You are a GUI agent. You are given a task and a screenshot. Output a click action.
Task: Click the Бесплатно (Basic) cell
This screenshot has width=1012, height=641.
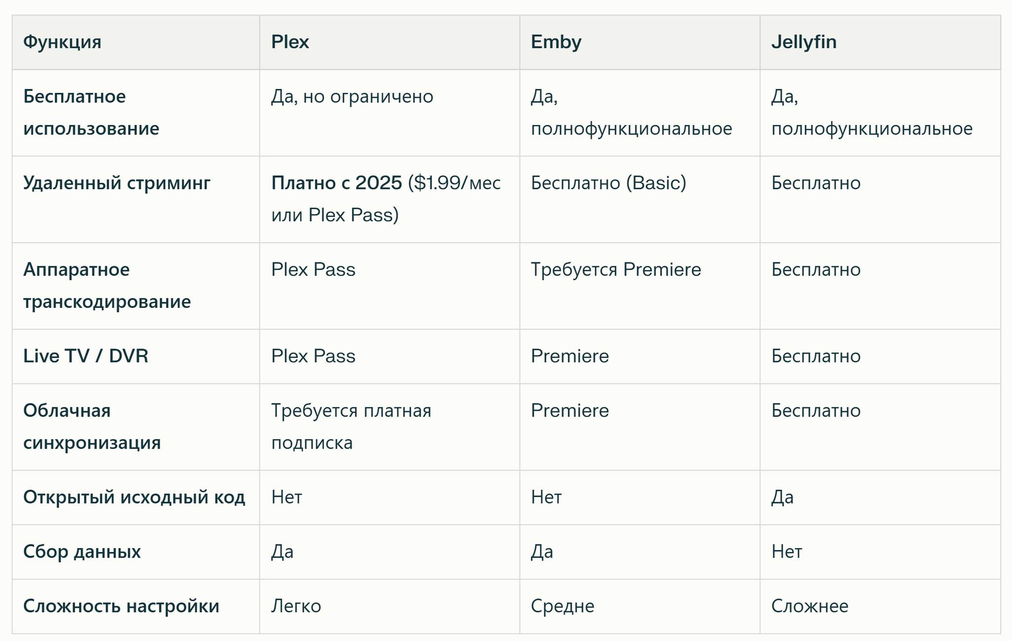[609, 183]
